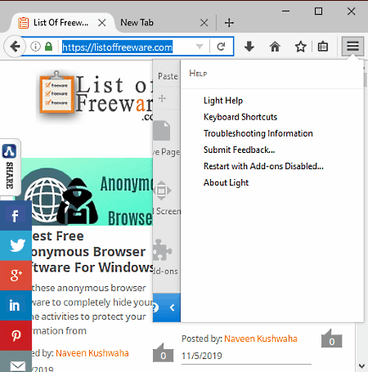Click the left post's like counter thumb

(163, 352)
